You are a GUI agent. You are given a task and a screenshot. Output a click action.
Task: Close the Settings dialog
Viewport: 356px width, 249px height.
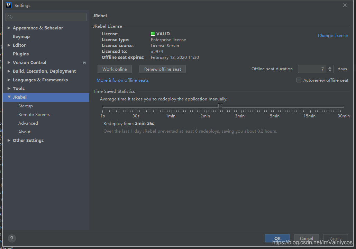[x=345, y=5]
